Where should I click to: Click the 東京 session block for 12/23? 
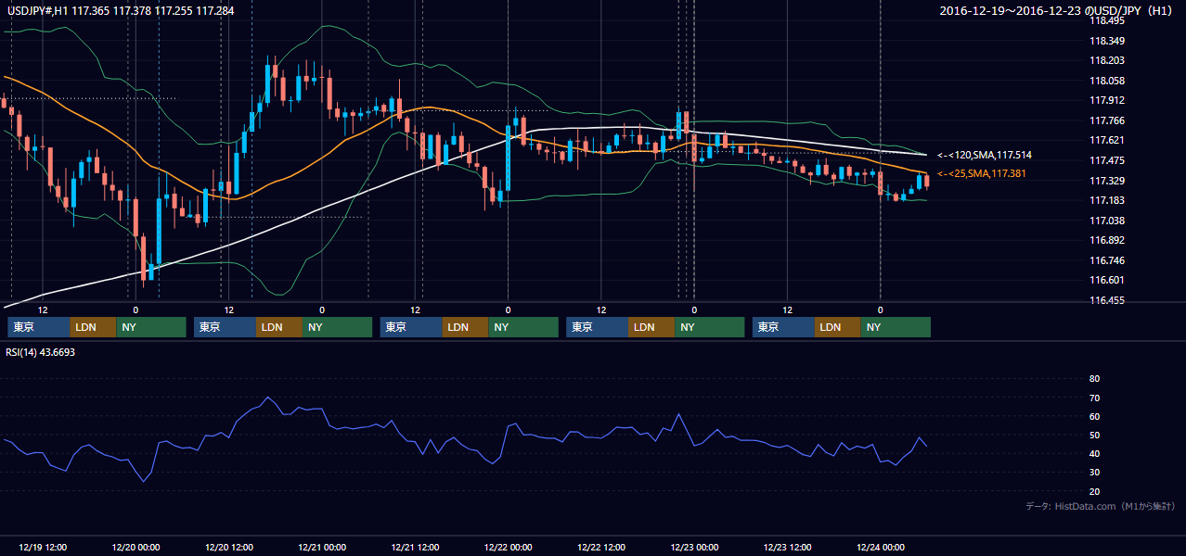[x=783, y=327]
